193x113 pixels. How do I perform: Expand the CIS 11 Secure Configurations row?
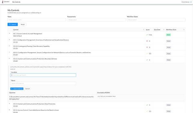tap(10, 52)
